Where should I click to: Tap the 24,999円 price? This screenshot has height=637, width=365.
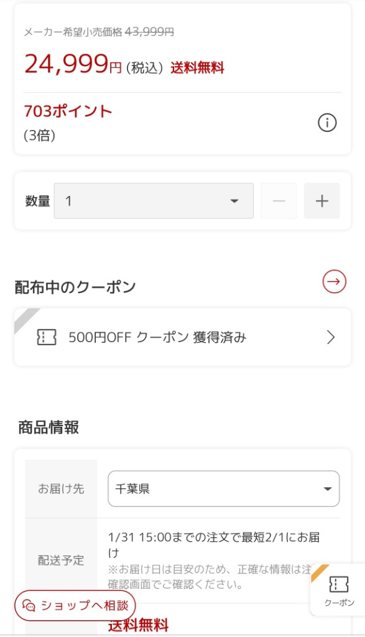[73, 64]
